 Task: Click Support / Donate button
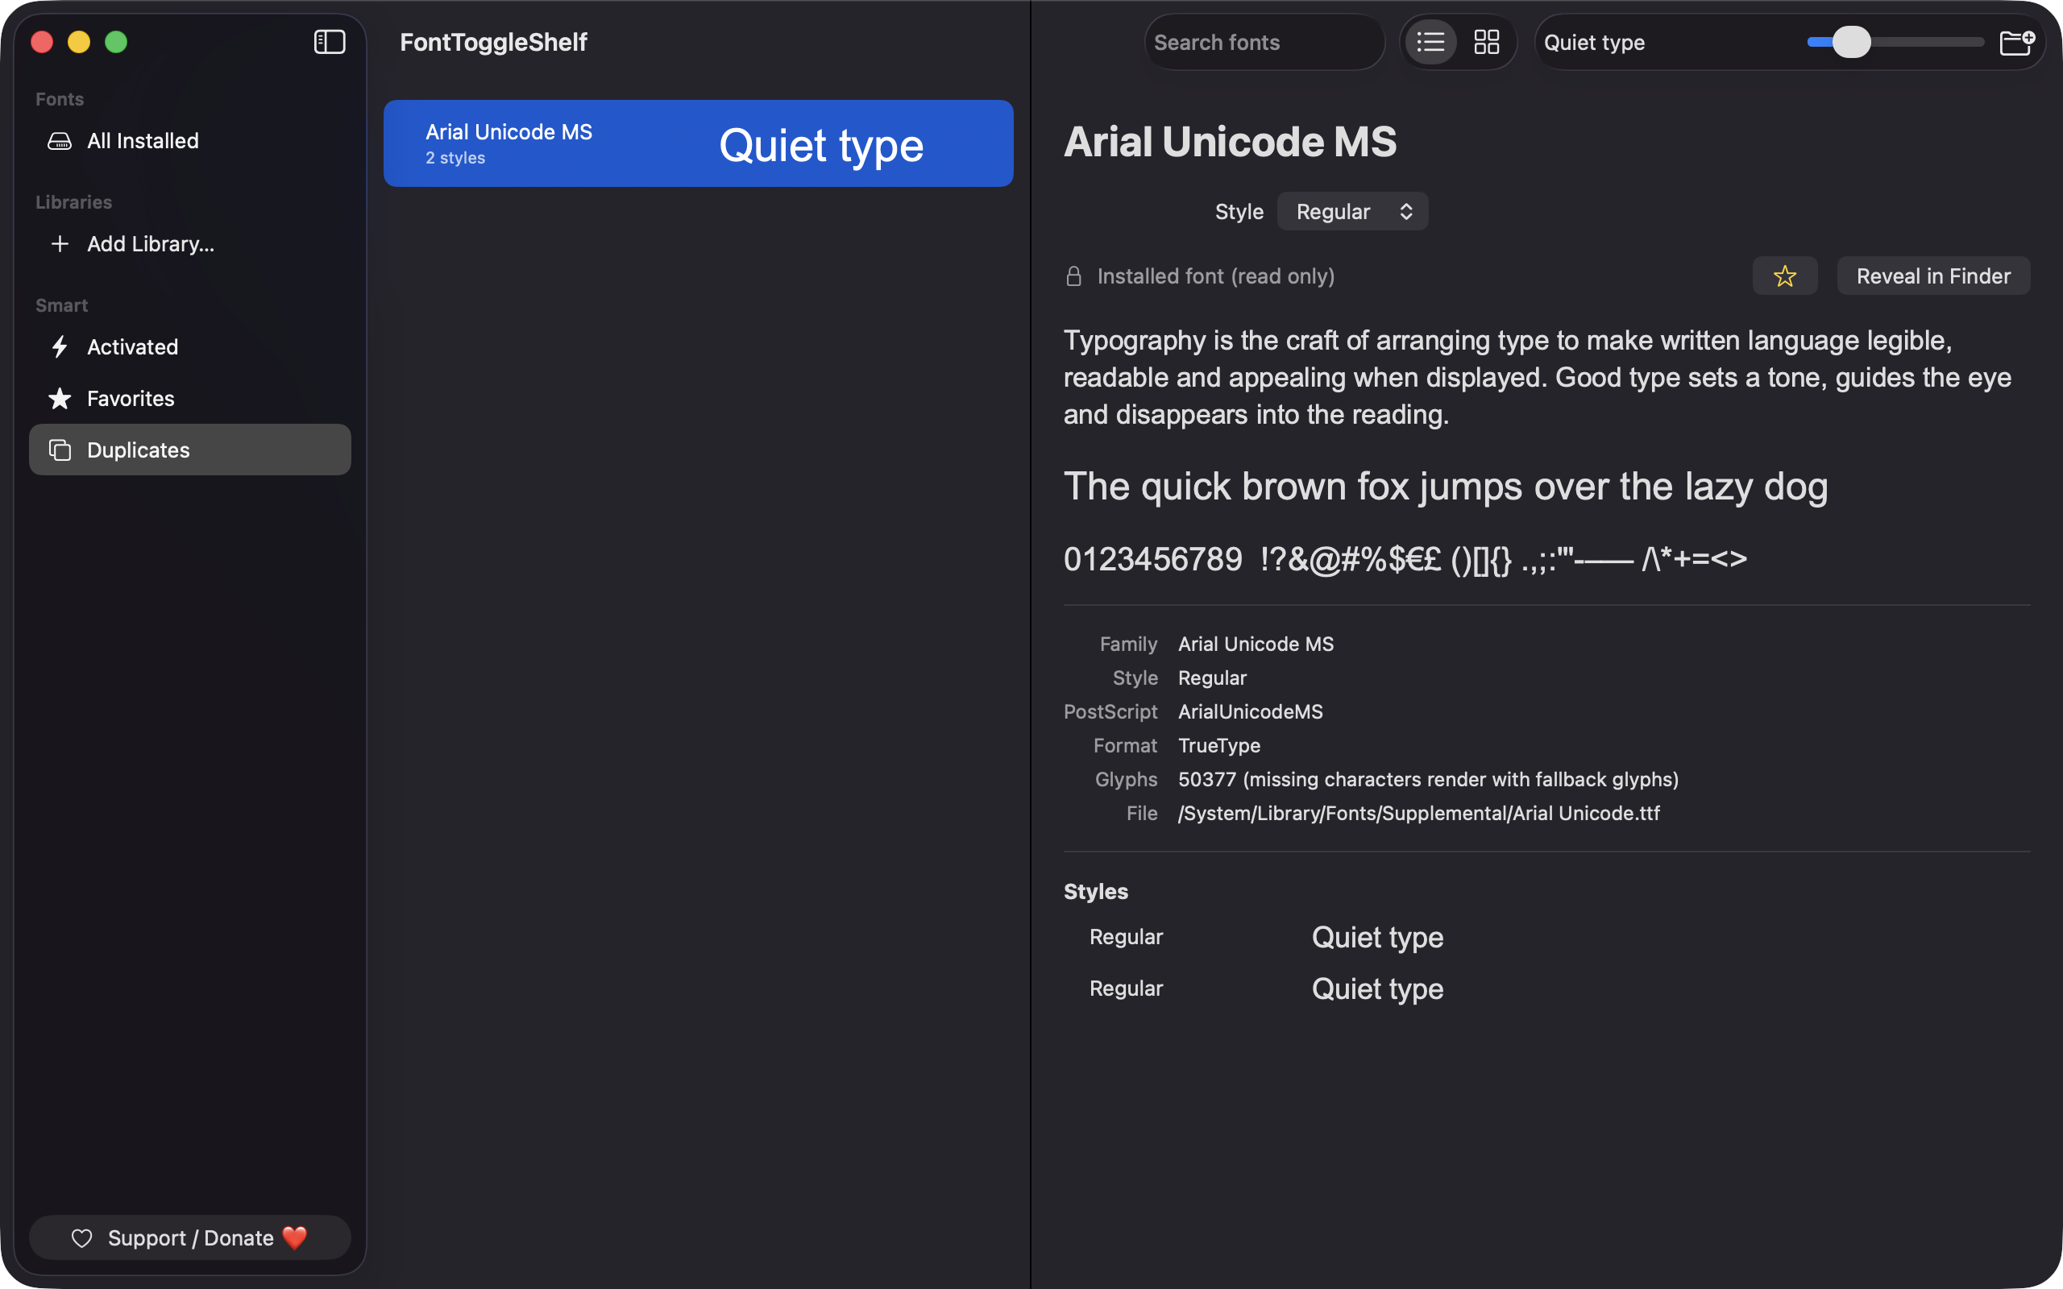pos(190,1238)
